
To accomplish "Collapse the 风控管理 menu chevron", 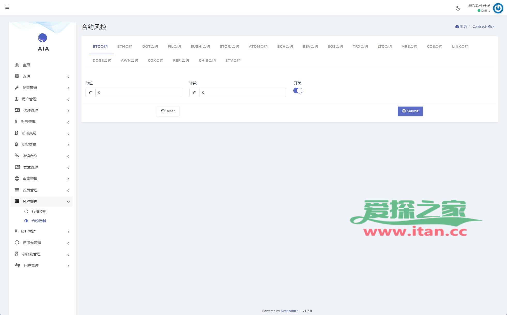I will tap(68, 202).
